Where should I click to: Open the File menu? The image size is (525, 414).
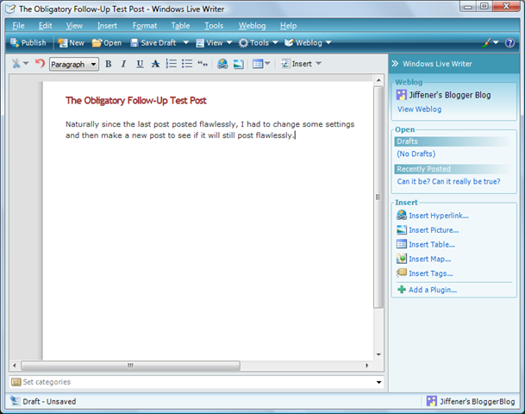(x=18, y=26)
